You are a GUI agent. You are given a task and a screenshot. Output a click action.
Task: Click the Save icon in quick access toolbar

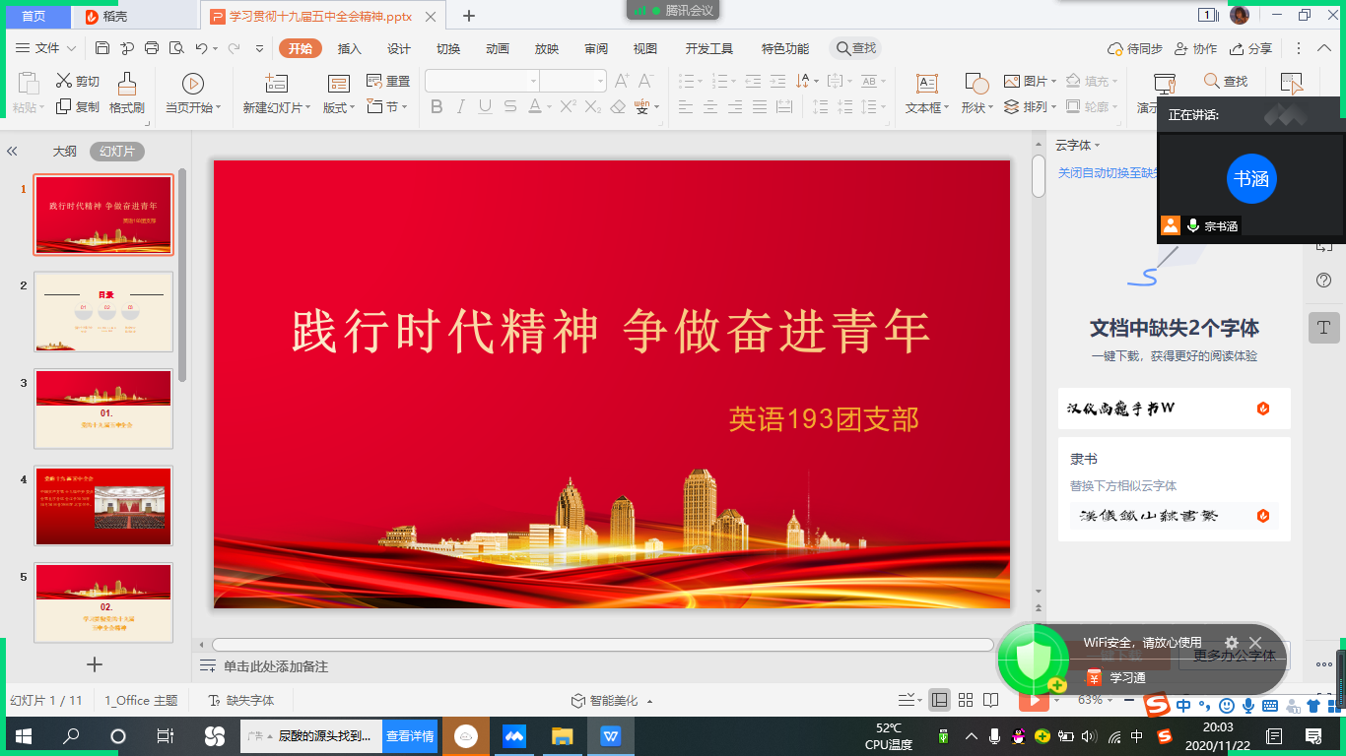[x=102, y=48]
